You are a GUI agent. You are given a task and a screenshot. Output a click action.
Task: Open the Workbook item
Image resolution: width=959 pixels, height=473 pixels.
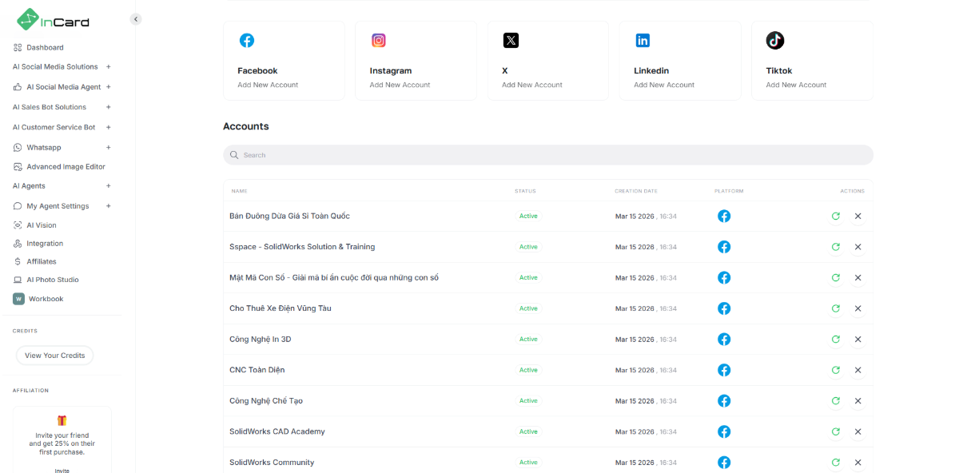click(46, 299)
